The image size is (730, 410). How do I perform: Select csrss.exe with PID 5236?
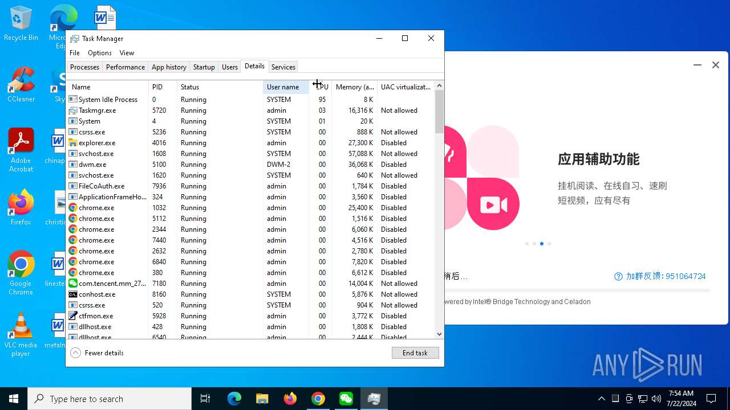(x=250, y=132)
